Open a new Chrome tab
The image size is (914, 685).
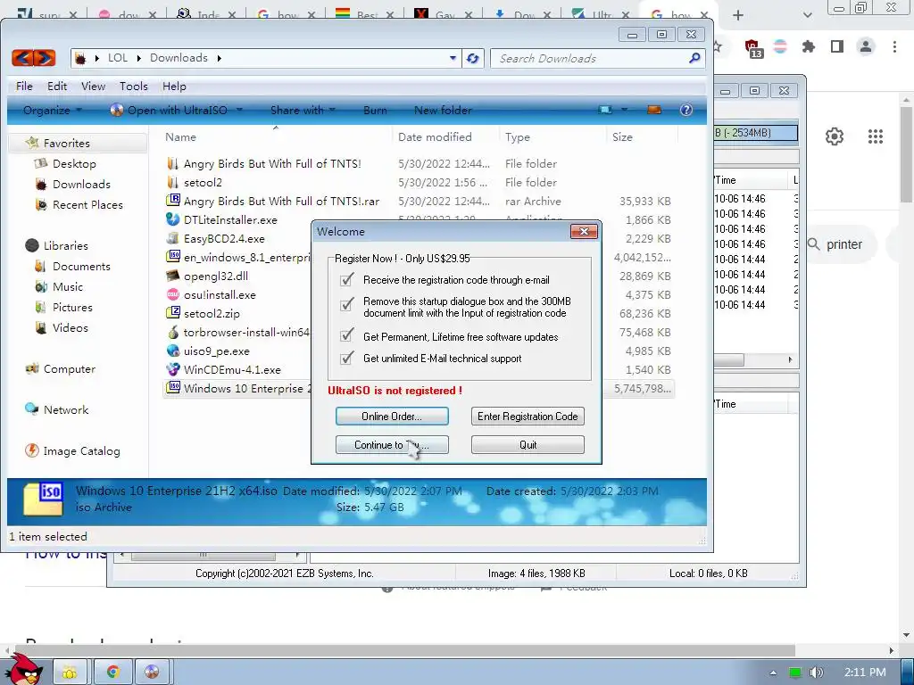pyautogui.click(x=738, y=15)
